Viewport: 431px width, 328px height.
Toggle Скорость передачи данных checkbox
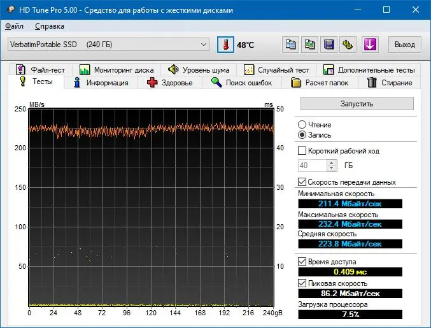[302, 182]
